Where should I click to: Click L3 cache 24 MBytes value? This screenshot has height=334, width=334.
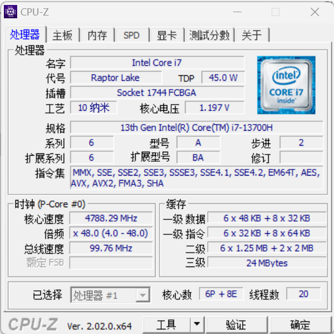coord(266,263)
